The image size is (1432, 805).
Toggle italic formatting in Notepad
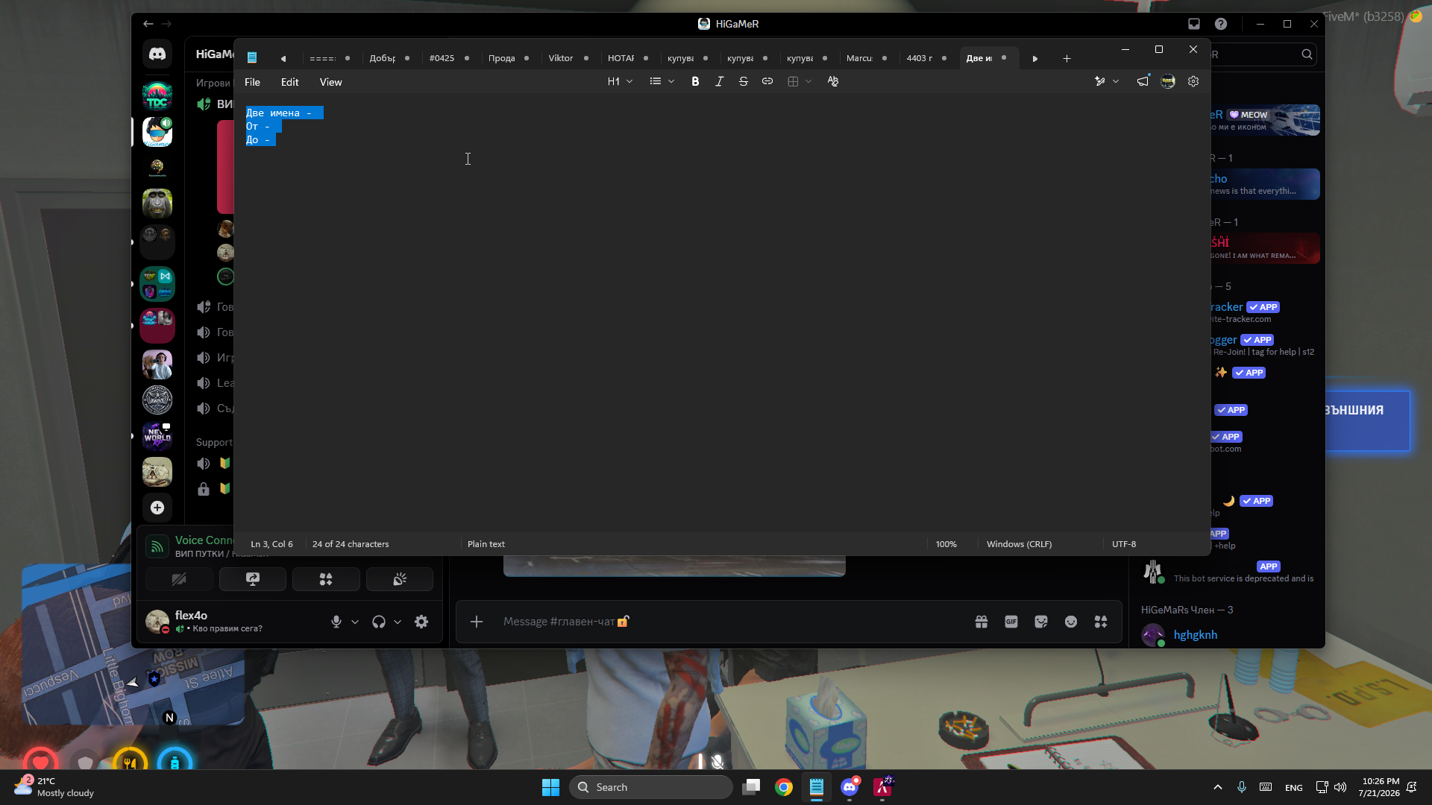coord(719,82)
